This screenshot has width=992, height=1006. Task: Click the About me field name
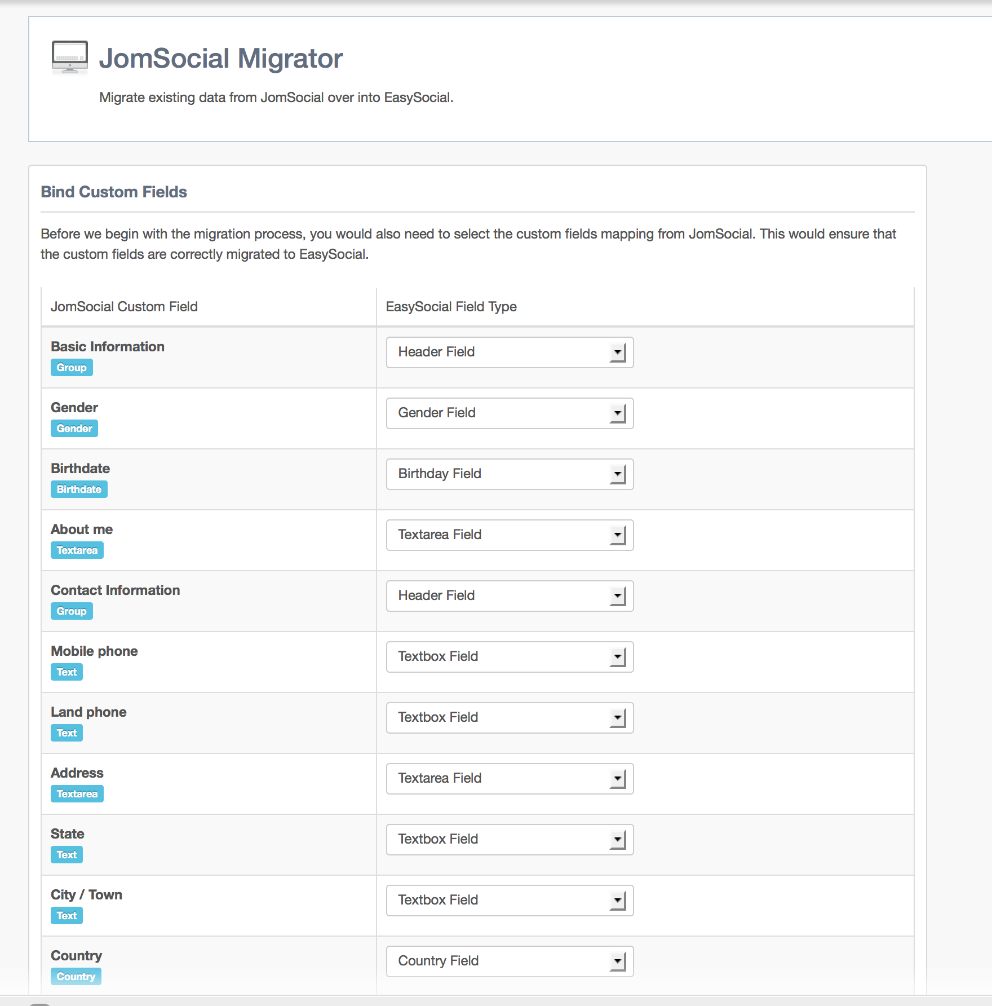tap(82, 530)
